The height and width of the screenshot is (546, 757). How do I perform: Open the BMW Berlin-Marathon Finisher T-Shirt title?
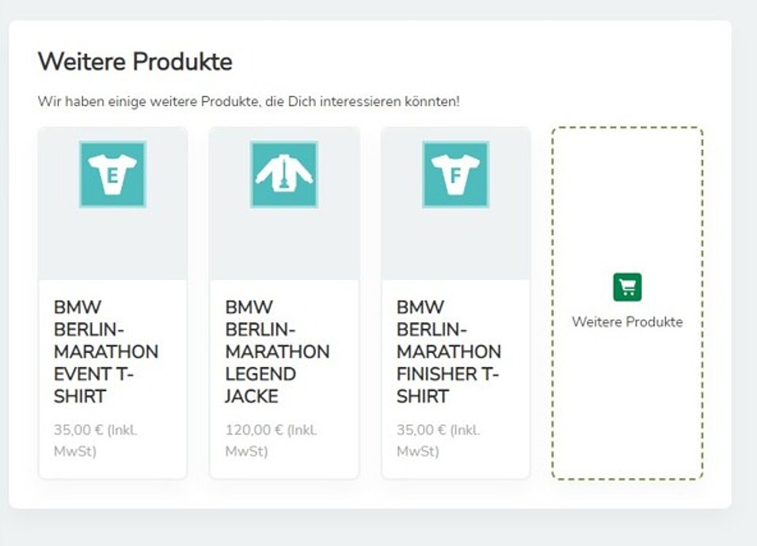(x=448, y=351)
